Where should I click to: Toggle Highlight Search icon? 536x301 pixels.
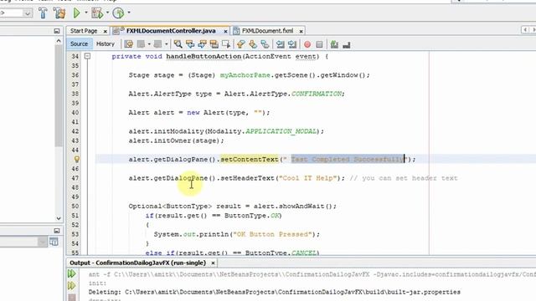click(214, 44)
